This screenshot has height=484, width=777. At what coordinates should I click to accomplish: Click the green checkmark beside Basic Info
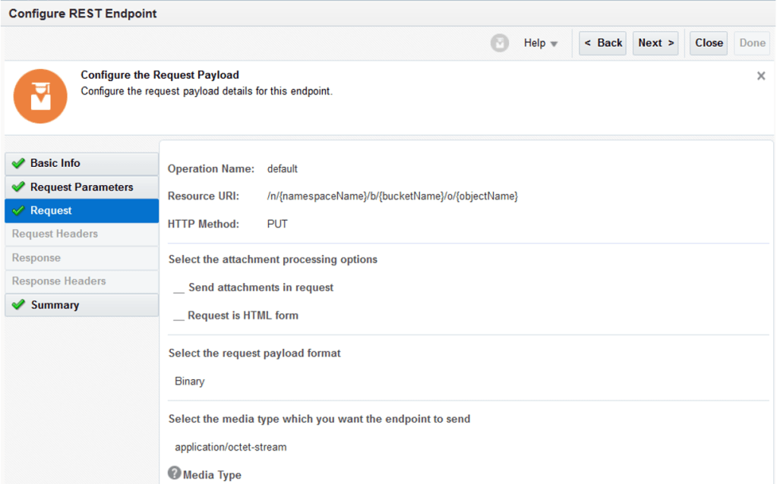pyautogui.click(x=18, y=163)
